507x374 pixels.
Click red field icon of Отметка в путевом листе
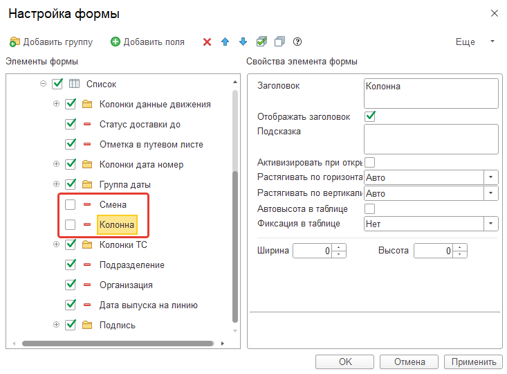[87, 144]
